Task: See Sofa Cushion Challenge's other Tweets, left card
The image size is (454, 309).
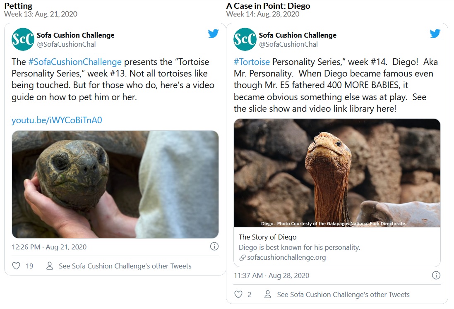Action: pyautogui.click(x=125, y=266)
